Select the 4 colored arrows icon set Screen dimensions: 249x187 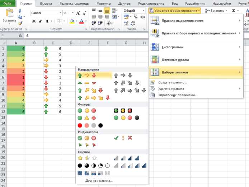point(90,90)
